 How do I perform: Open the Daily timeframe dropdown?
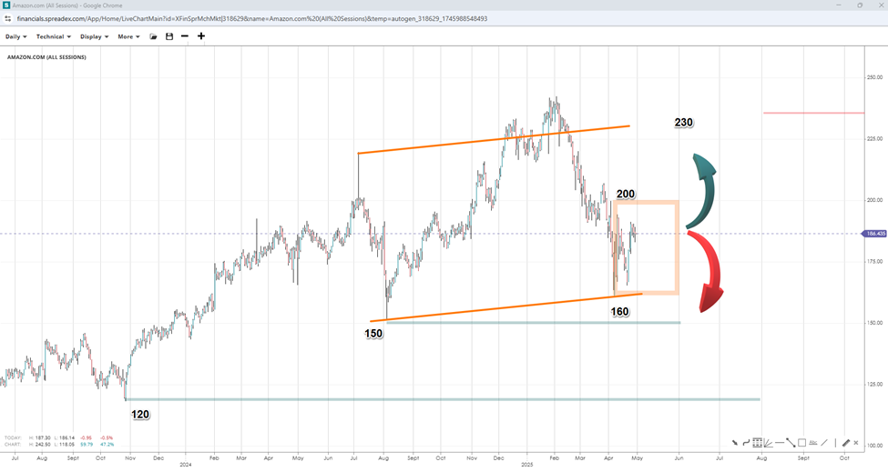[x=16, y=36]
